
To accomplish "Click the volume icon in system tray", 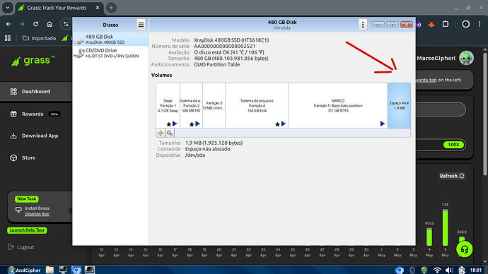I will coord(449,270).
